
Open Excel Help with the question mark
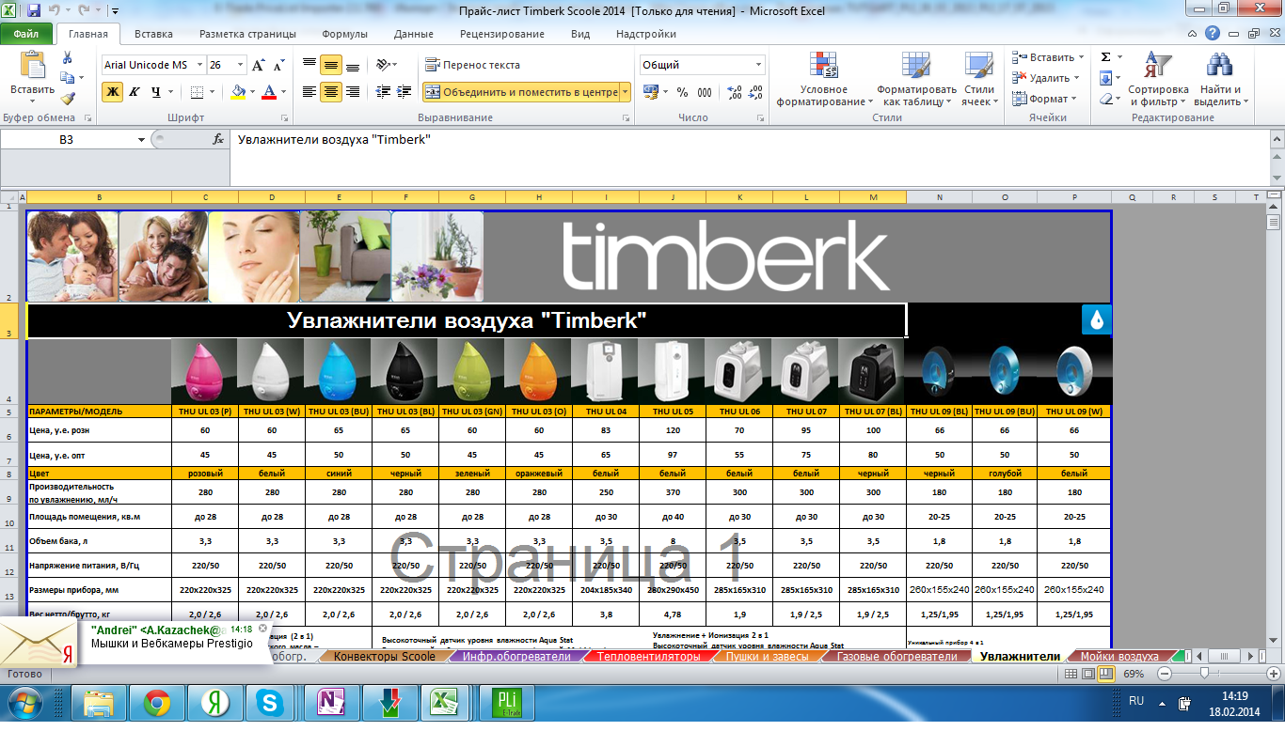1214,34
